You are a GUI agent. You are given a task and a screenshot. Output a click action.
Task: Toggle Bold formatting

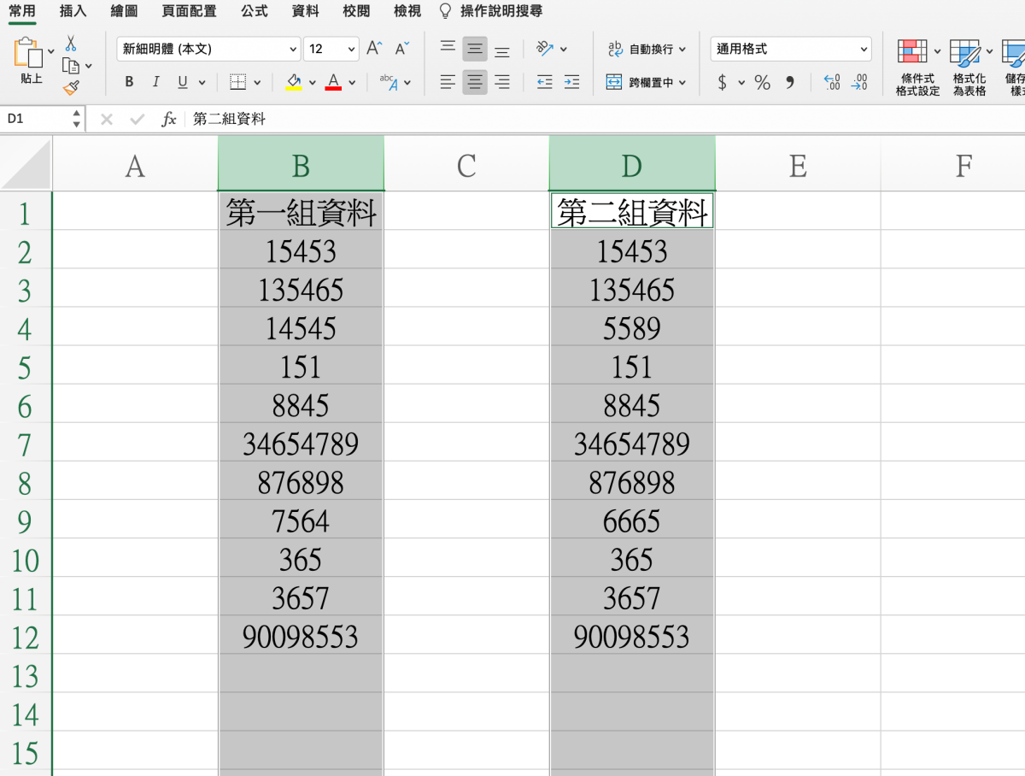click(129, 82)
